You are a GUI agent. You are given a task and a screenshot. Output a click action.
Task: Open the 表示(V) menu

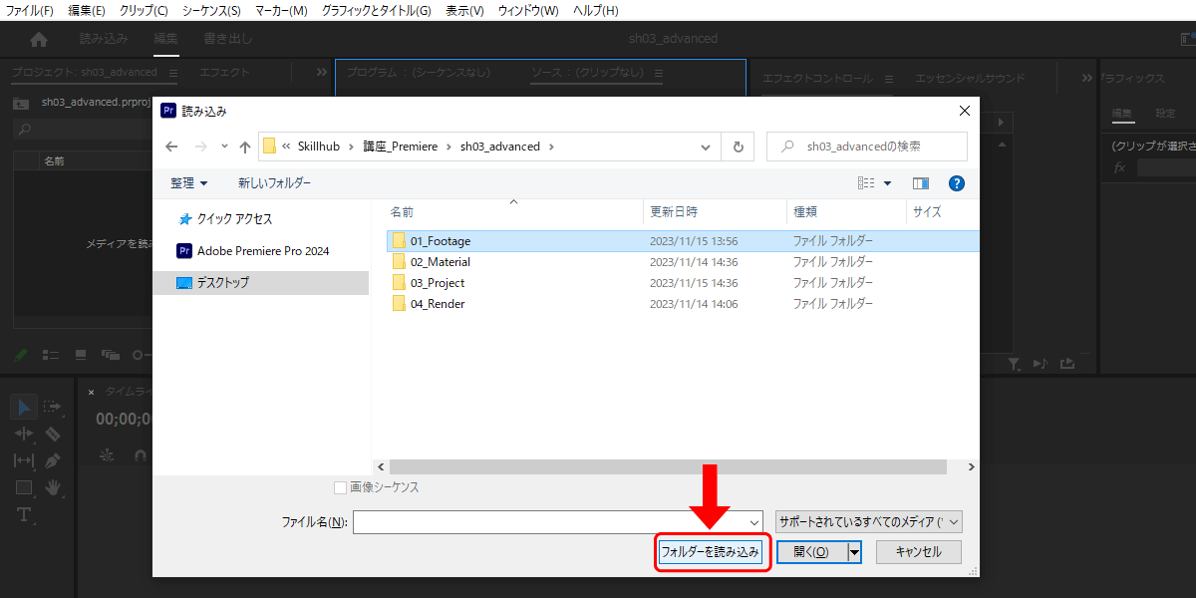[464, 10]
